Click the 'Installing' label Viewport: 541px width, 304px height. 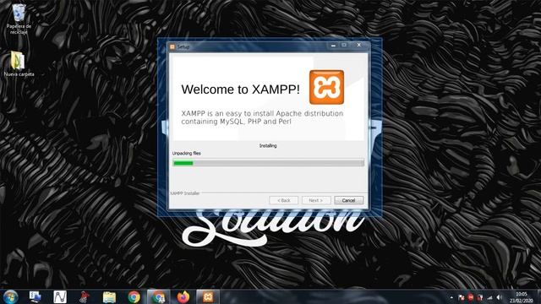click(x=268, y=146)
